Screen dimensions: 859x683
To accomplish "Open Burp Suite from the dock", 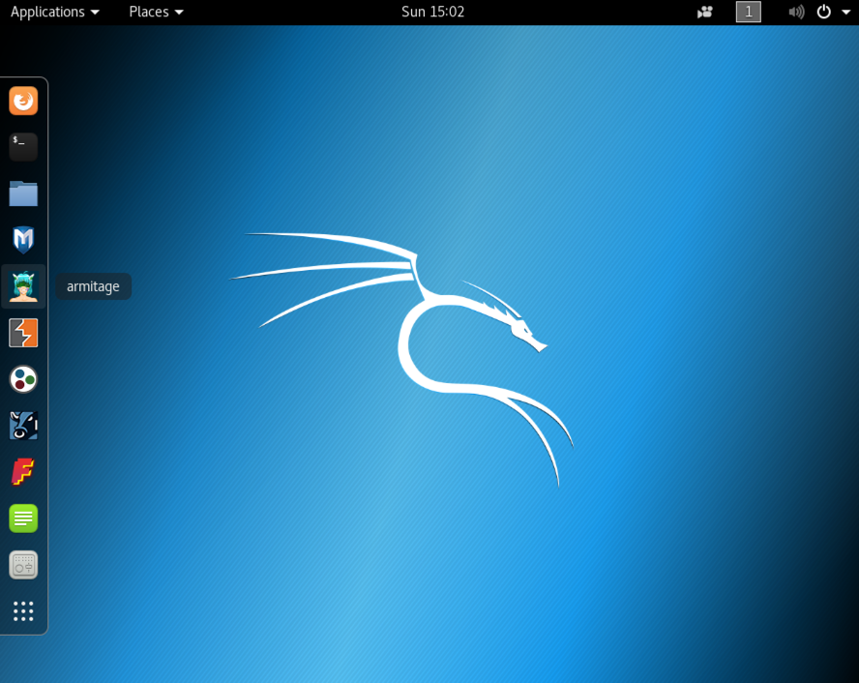I will pos(23,333).
